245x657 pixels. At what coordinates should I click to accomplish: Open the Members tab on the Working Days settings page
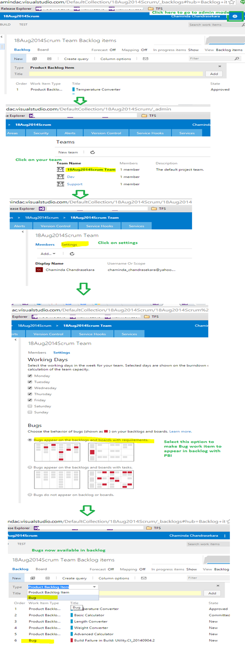coord(37,352)
